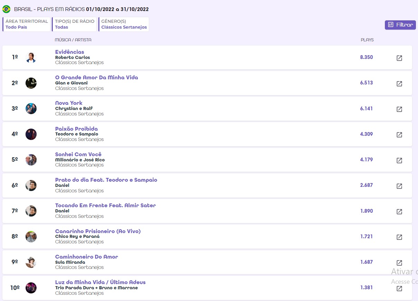
Task: Click artist name Milionário e José Rico
Action: point(80,160)
